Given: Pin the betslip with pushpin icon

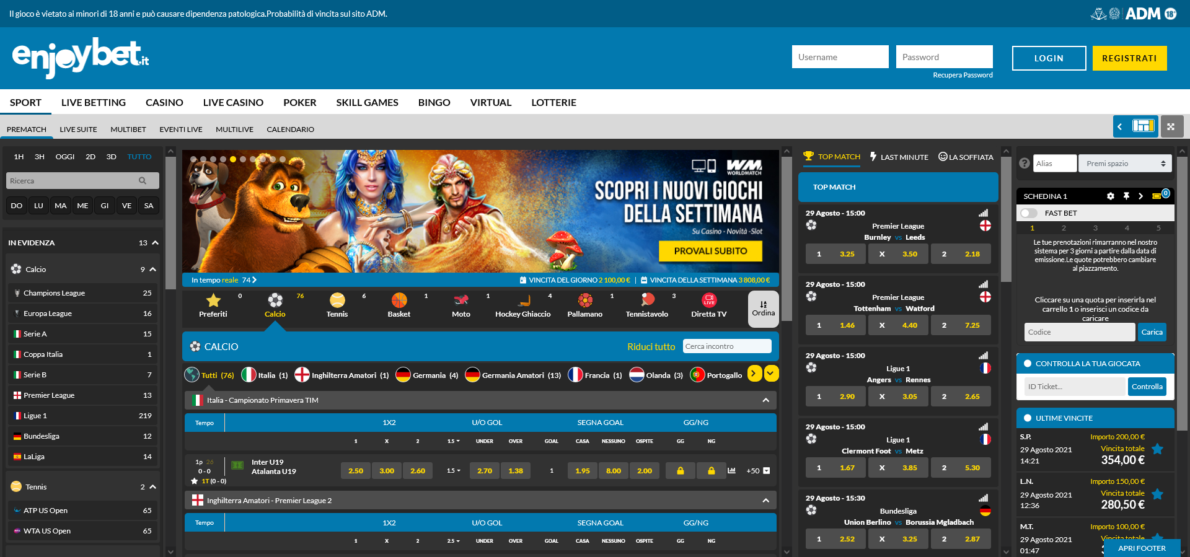Looking at the screenshot, I should [x=1126, y=196].
